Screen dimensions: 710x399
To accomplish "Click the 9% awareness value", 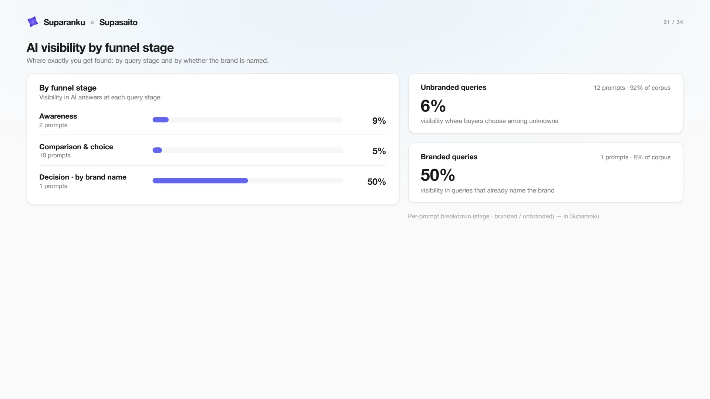I will pyautogui.click(x=379, y=121).
